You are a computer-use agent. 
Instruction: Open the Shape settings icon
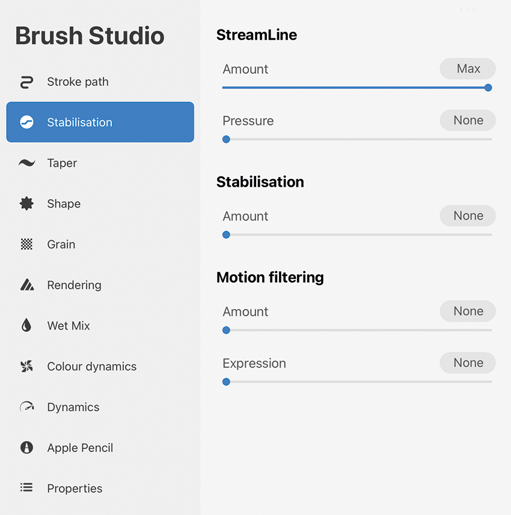[x=26, y=203]
